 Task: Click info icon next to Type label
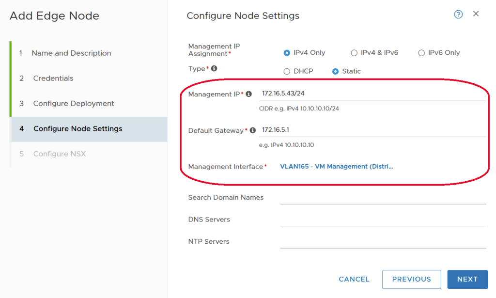(x=214, y=68)
